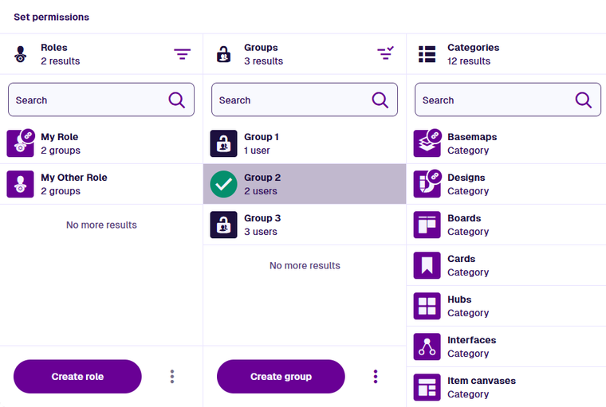Select the "Hubs" category text

pyautogui.click(x=459, y=299)
